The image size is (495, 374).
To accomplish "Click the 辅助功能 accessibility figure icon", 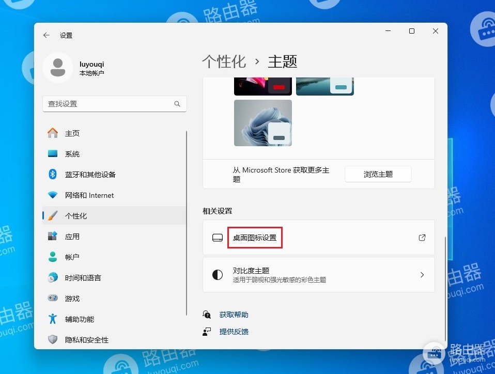I will click(53, 319).
